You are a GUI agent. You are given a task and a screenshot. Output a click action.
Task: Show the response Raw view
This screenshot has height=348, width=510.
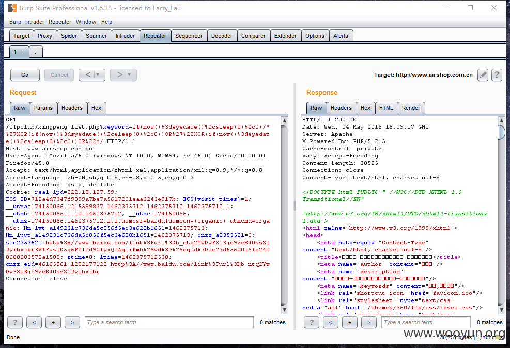[316, 108]
